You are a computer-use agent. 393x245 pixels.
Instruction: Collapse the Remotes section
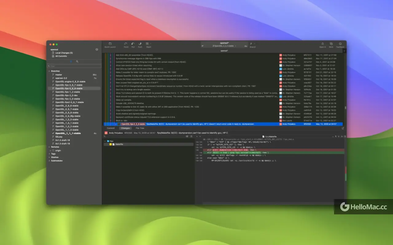(49, 147)
